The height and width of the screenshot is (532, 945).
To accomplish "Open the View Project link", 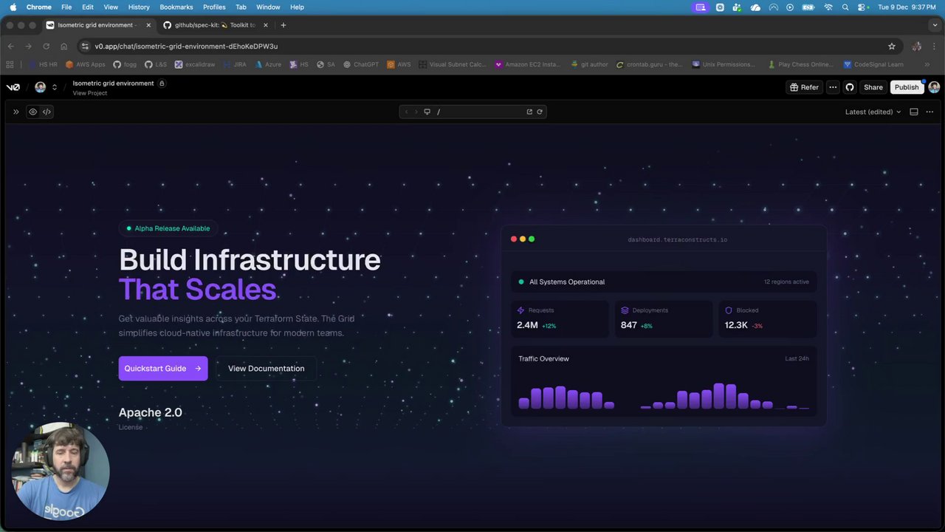I will pos(89,93).
